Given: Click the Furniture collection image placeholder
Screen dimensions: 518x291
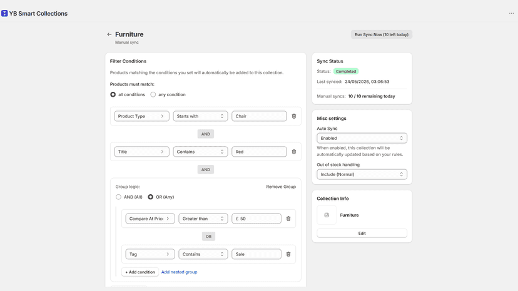Looking at the screenshot, I should point(327,215).
